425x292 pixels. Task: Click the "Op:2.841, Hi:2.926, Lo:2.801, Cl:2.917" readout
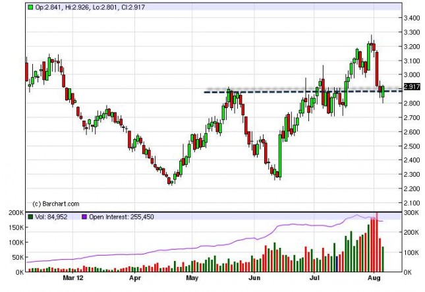[x=90, y=7]
